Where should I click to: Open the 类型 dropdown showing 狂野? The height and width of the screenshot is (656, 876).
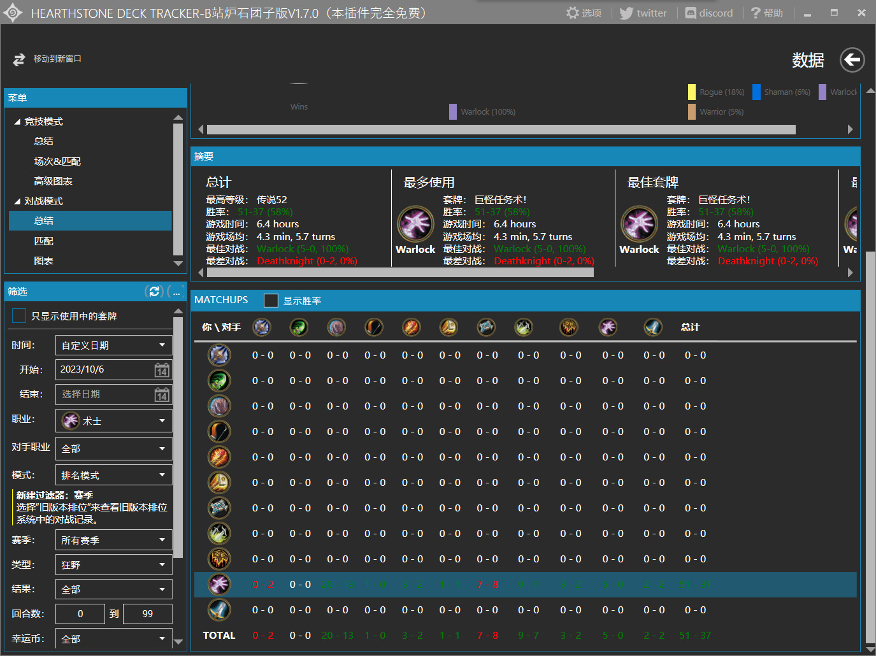click(x=113, y=565)
